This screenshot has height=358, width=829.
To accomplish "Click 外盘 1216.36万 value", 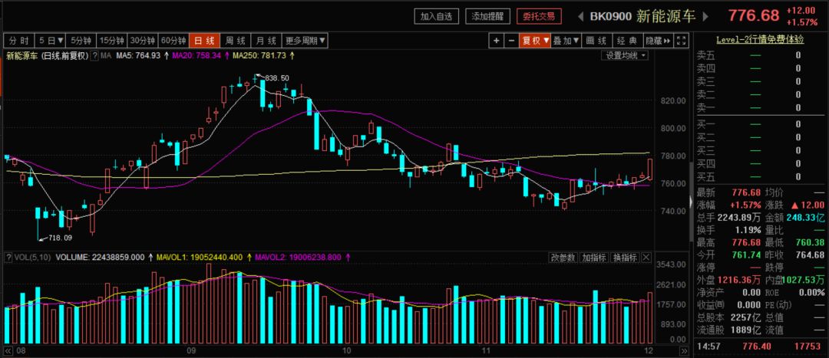I will [x=740, y=280].
